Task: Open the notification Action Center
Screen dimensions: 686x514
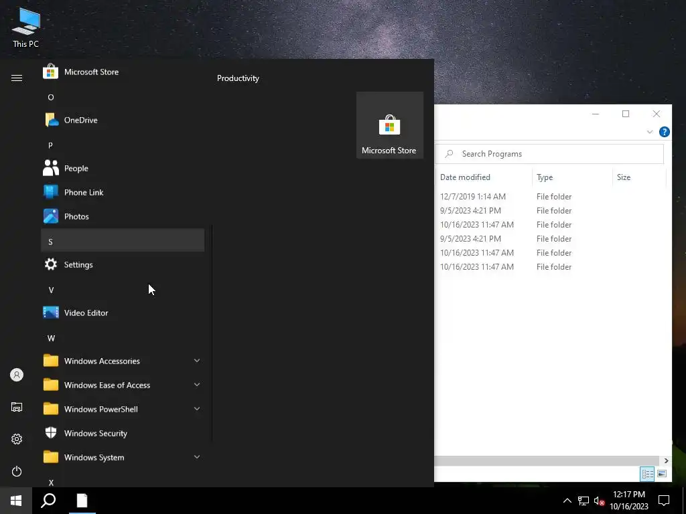Action: [x=664, y=501]
